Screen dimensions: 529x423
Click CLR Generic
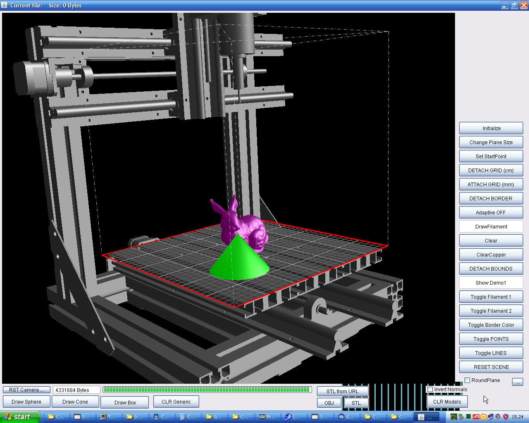[x=176, y=402]
